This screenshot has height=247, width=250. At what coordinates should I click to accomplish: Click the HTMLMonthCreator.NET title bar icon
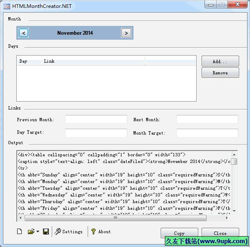click(x=7, y=6)
